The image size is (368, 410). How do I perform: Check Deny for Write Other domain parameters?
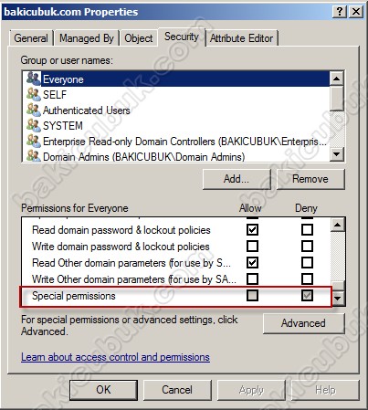click(x=307, y=279)
